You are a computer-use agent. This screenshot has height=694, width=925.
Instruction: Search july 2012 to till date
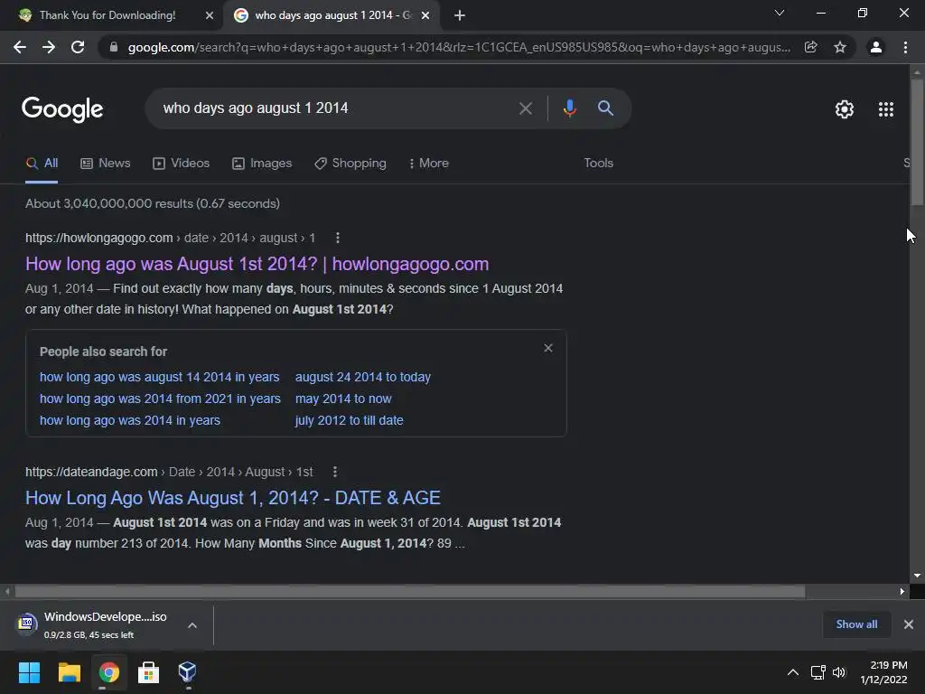(350, 421)
